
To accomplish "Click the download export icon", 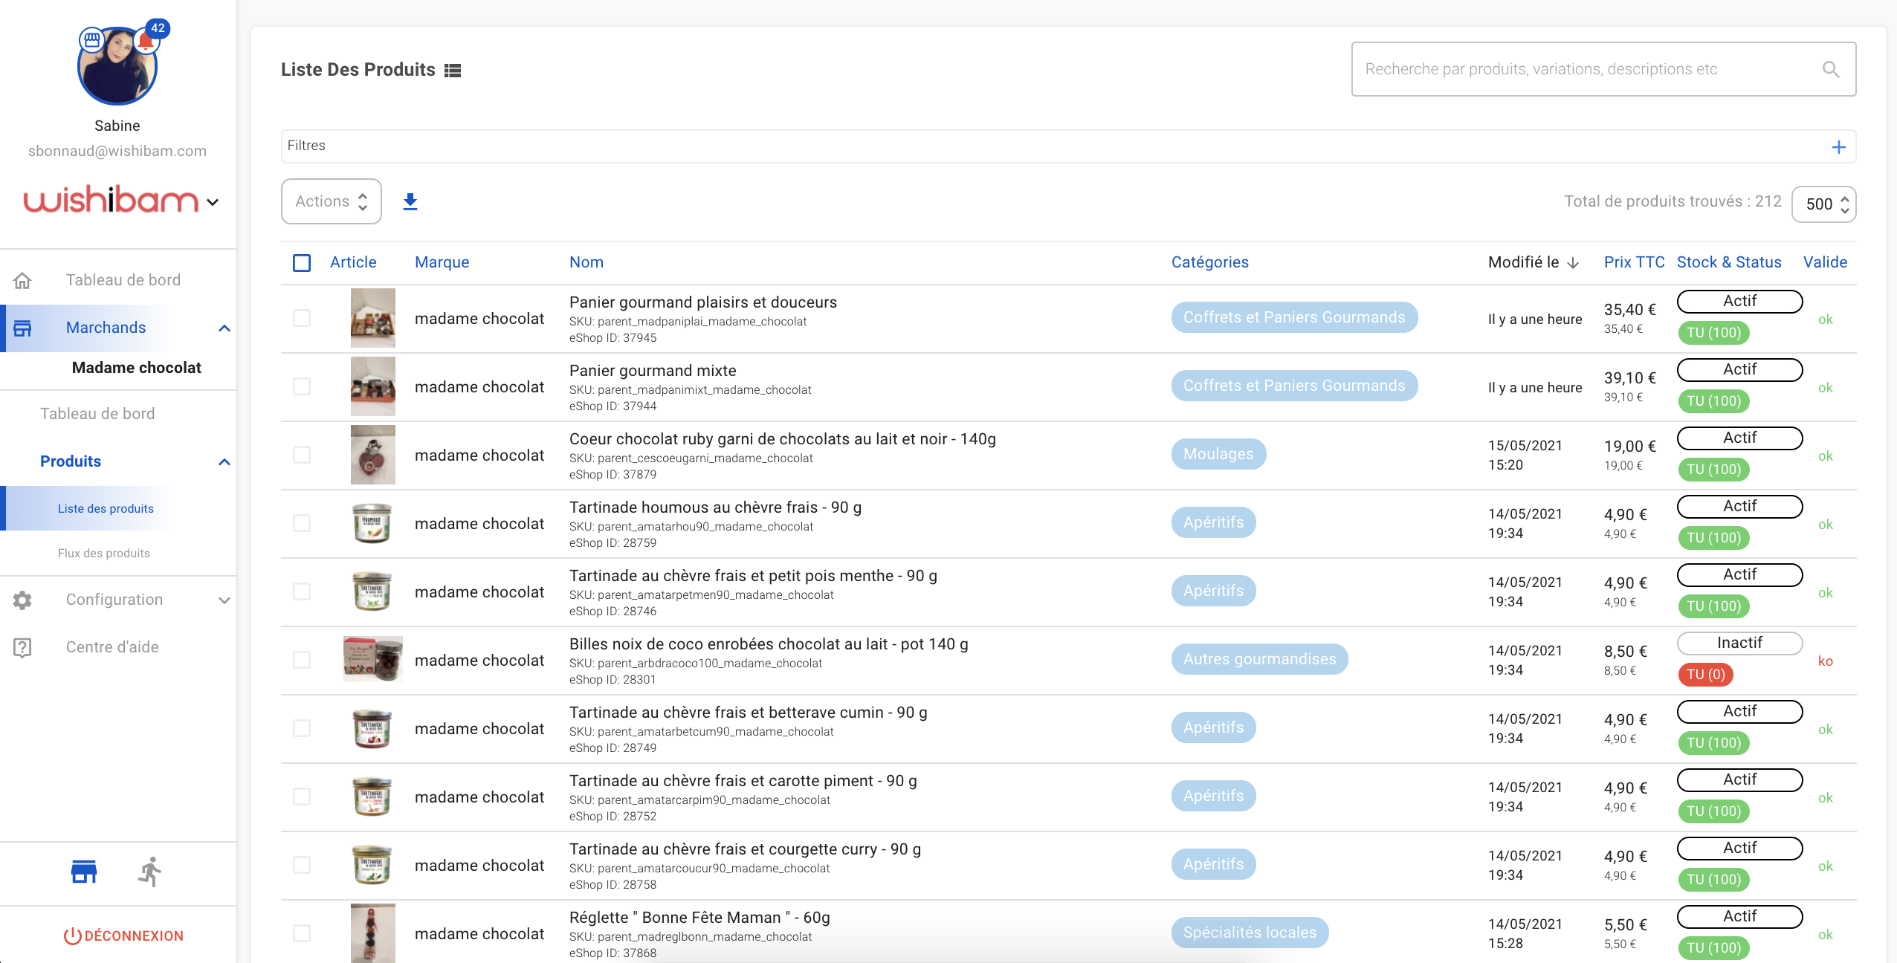I will pos(410,201).
